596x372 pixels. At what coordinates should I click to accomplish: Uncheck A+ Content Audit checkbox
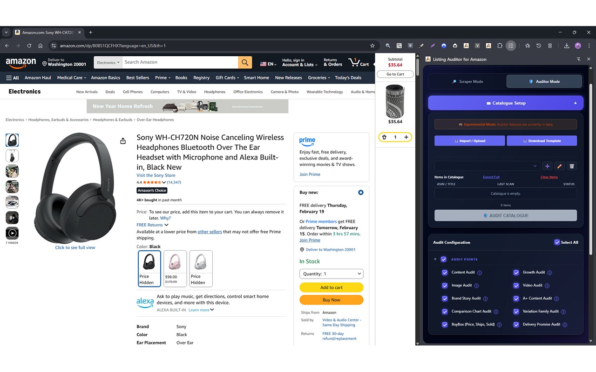coord(516,299)
